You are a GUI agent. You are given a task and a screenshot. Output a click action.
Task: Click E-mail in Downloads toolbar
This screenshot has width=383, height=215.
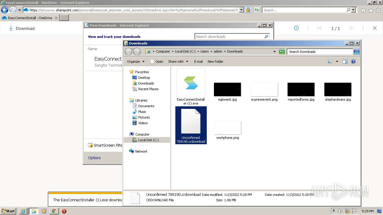click(198, 62)
